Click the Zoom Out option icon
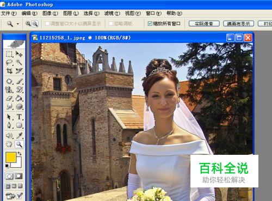272x201 pixels. (35, 23)
